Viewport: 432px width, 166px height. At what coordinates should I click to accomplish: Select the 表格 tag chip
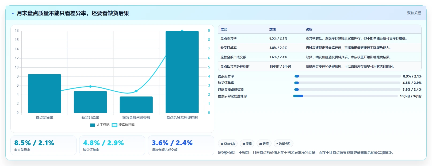[247, 144]
